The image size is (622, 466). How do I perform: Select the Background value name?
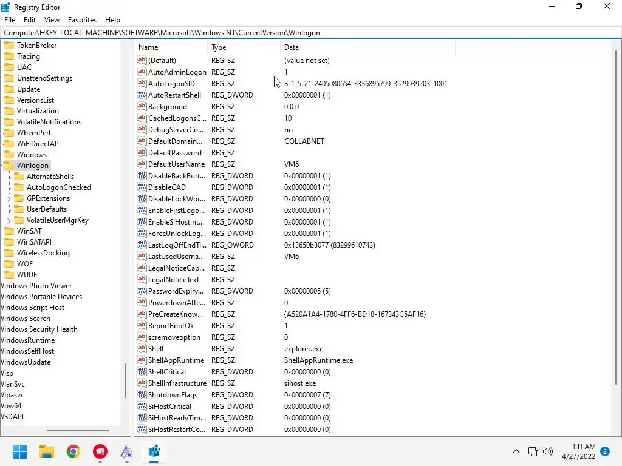pyautogui.click(x=168, y=107)
